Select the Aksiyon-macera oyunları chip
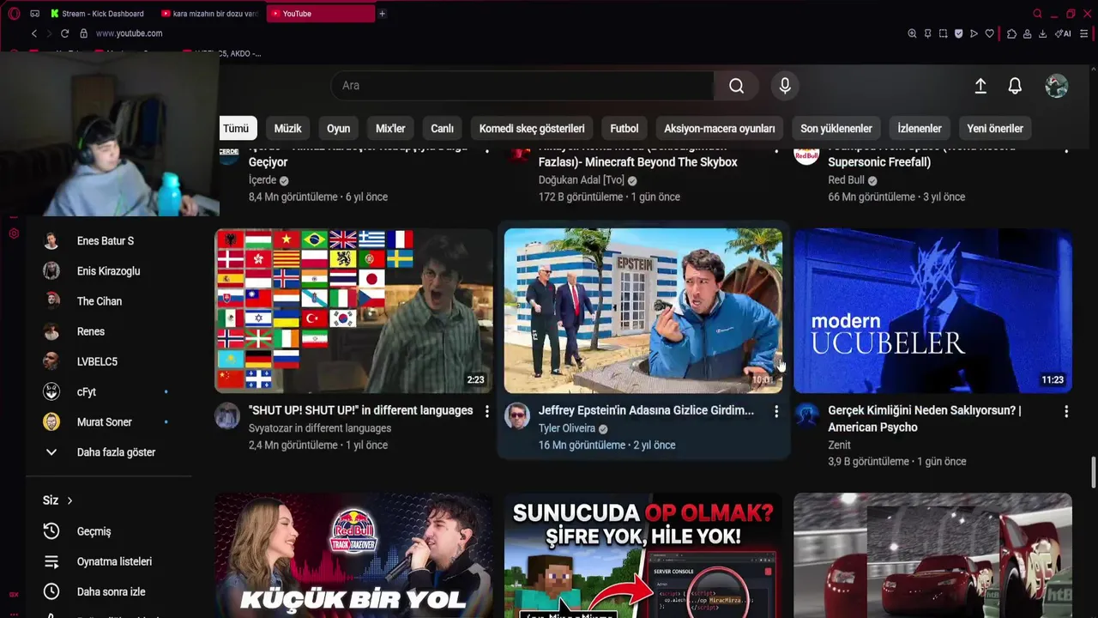The width and height of the screenshot is (1098, 618). coord(719,129)
